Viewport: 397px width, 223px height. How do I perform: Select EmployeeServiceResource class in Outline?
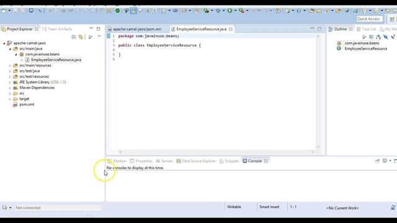pos(365,49)
